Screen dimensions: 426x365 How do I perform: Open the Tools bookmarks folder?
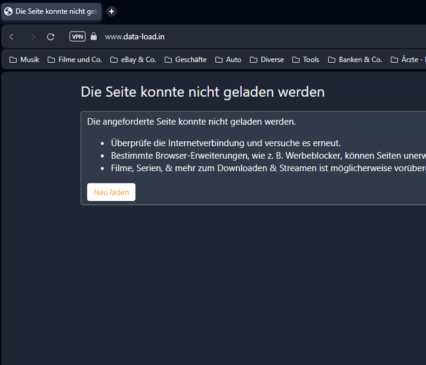coord(305,60)
